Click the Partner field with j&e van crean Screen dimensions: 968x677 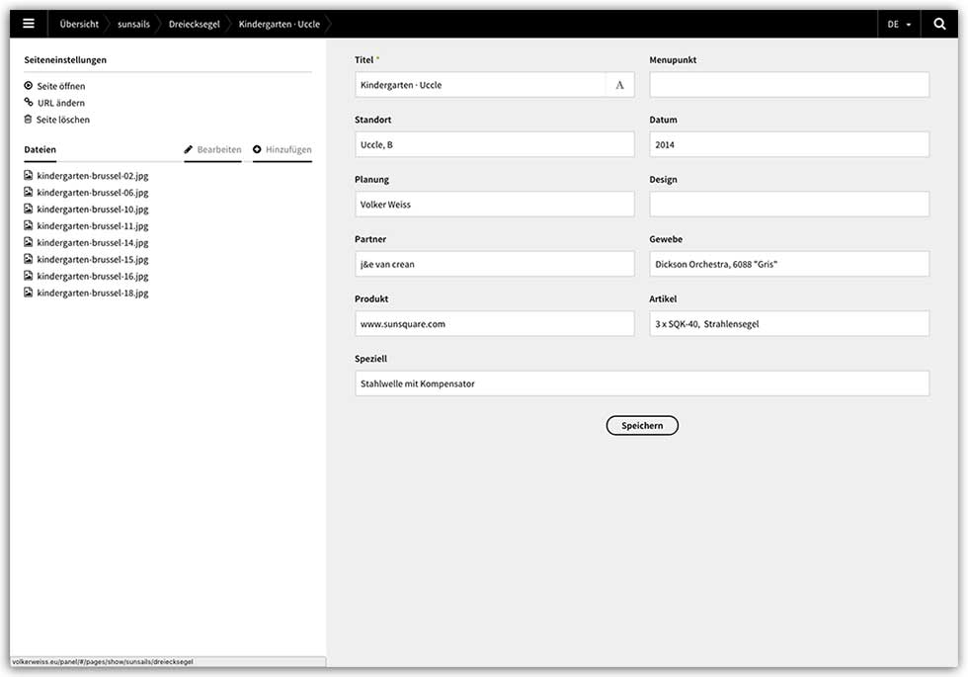495,264
